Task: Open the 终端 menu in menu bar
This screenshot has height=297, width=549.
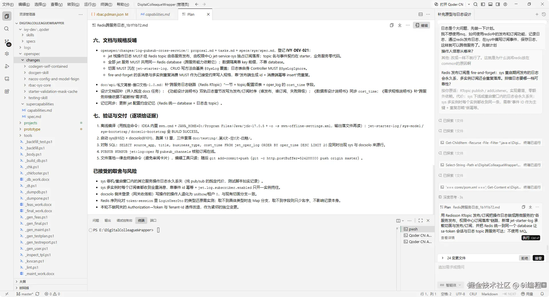Action: (106, 4)
